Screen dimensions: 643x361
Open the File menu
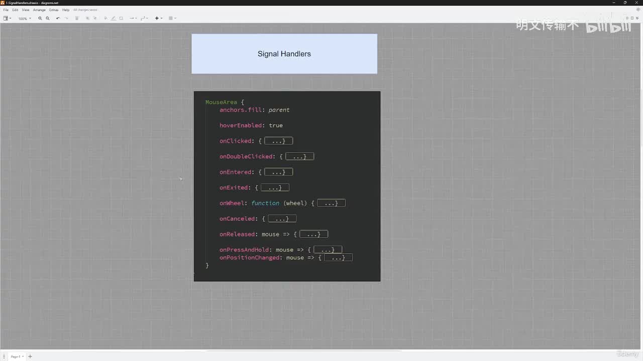point(6,10)
